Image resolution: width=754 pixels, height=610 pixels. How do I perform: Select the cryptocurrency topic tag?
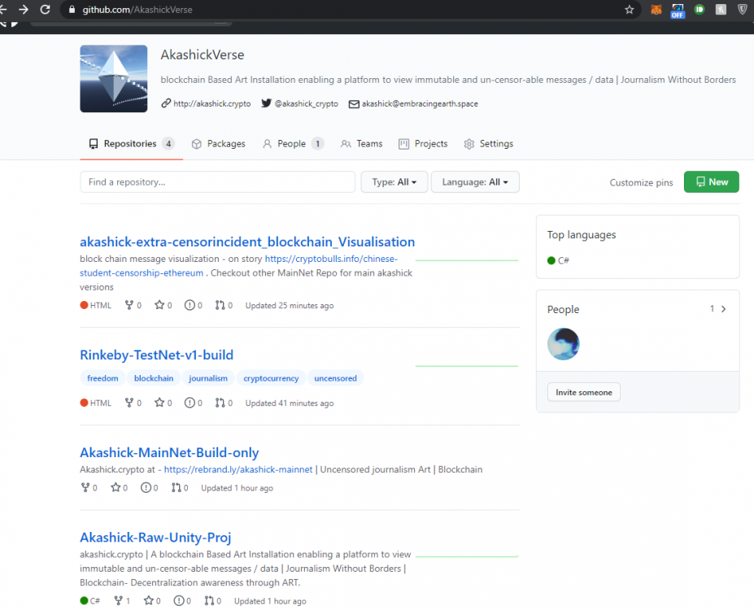[271, 378]
